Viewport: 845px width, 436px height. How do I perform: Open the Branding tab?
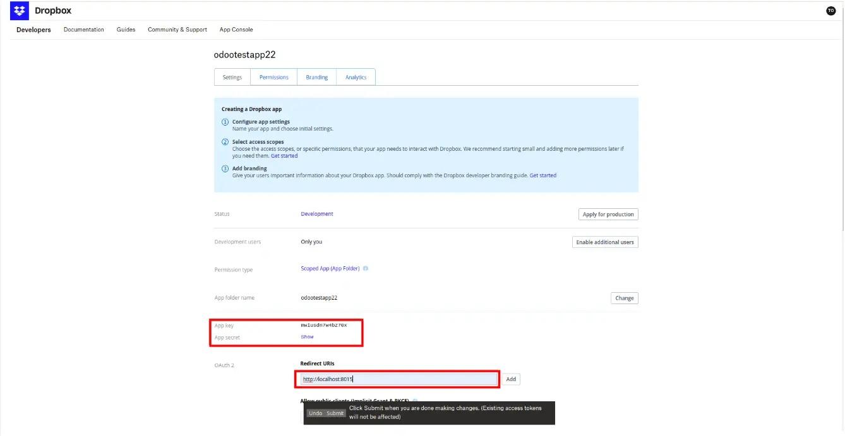tap(316, 76)
